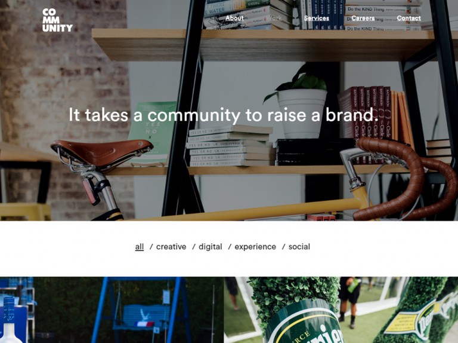Click the vodka bottle in thumbnail

(x=10, y=320)
